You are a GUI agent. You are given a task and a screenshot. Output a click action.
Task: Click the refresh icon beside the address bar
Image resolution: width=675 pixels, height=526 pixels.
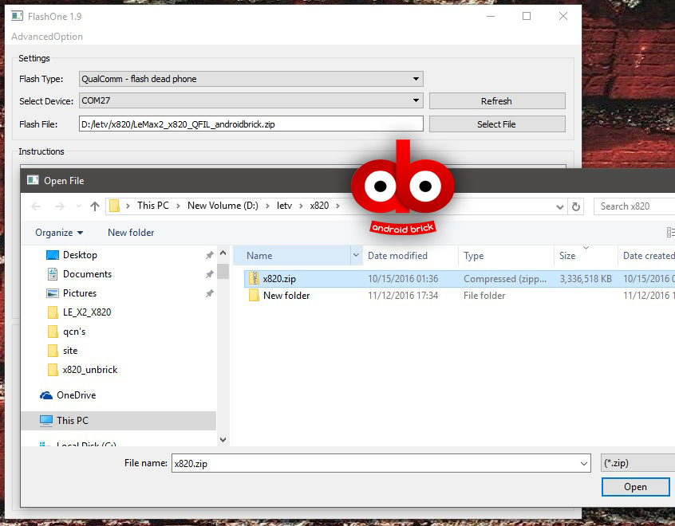pyautogui.click(x=576, y=206)
